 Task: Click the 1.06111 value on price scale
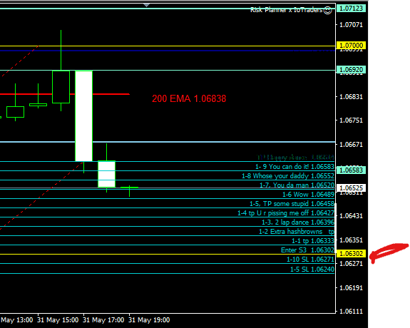pyautogui.click(x=351, y=312)
